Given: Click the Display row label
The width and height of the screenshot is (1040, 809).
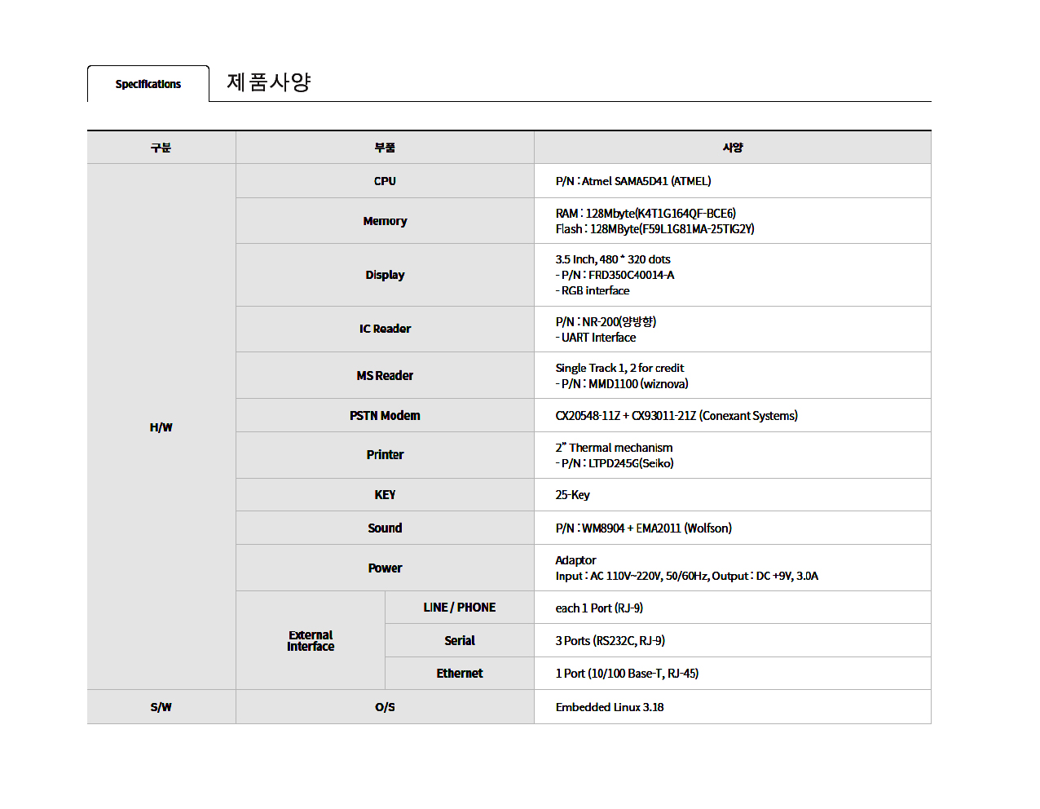Looking at the screenshot, I should [x=385, y=275].
